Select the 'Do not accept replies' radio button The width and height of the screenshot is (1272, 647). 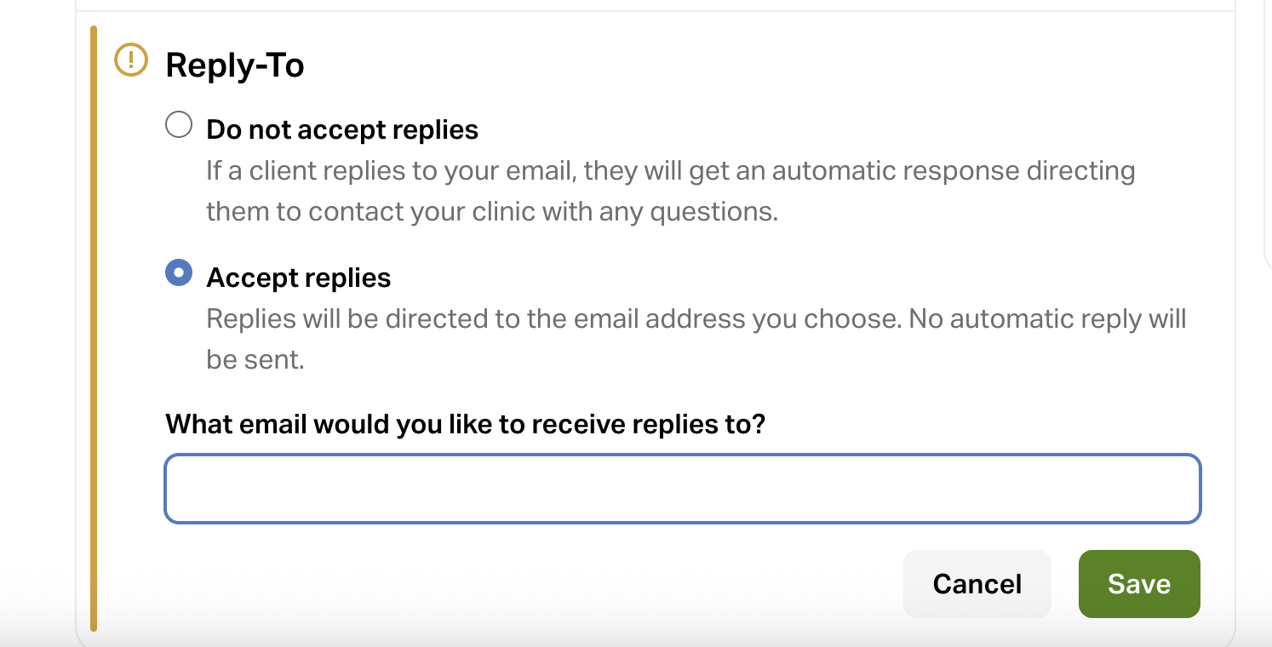tap(179, 125)
